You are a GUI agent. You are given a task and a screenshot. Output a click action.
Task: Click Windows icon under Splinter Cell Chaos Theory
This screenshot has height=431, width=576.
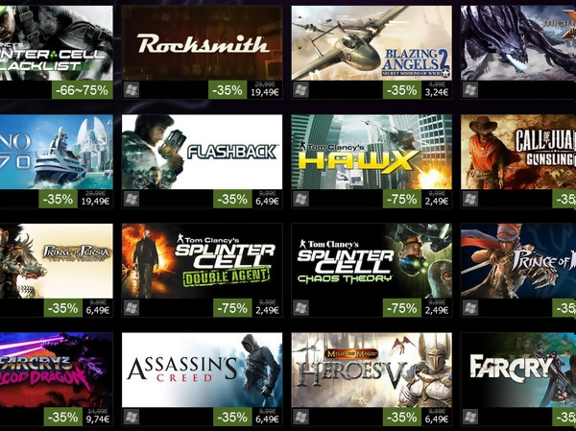tap(300, 308)
